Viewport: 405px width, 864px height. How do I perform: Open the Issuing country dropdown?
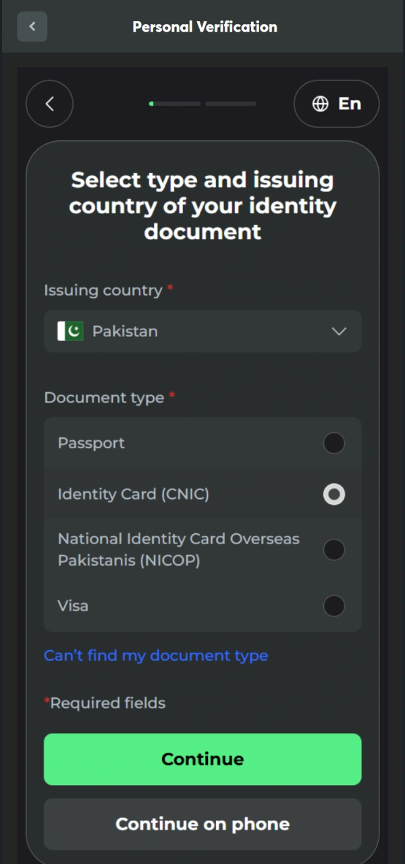(x=202, y=331)
